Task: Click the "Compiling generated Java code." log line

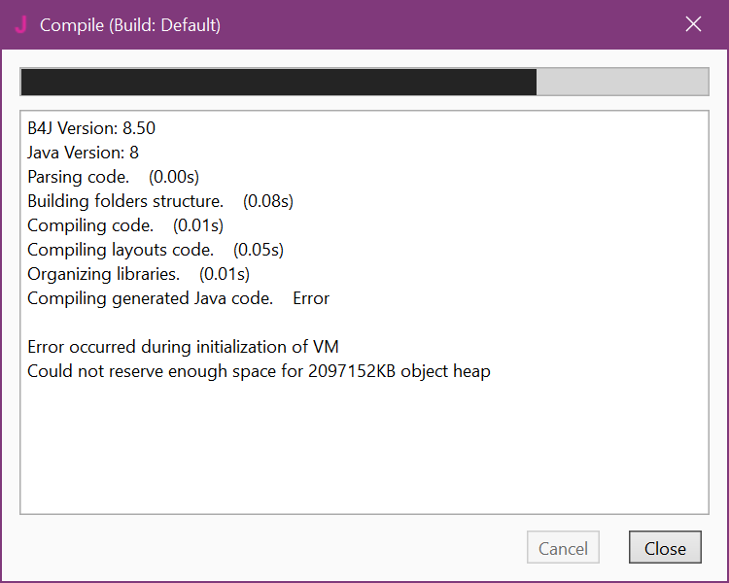Action: click(150, 298)
